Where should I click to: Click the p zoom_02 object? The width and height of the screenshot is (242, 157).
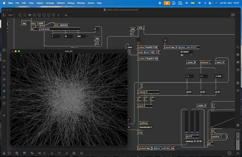pos(191,63)
